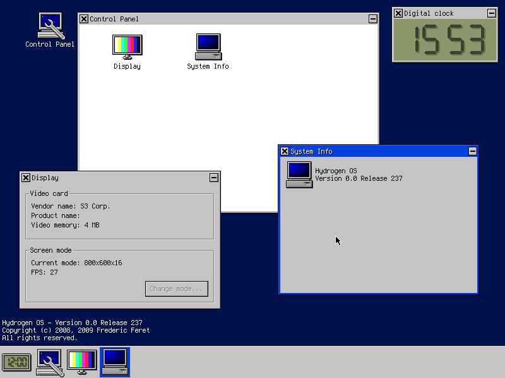Click the desktop copyright Frederic Feret line
This screenshot has width=505, height=378.
click(76, 330)
